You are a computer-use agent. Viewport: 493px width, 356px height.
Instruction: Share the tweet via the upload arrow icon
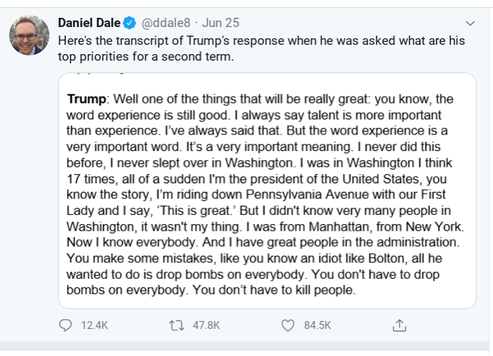398,325
